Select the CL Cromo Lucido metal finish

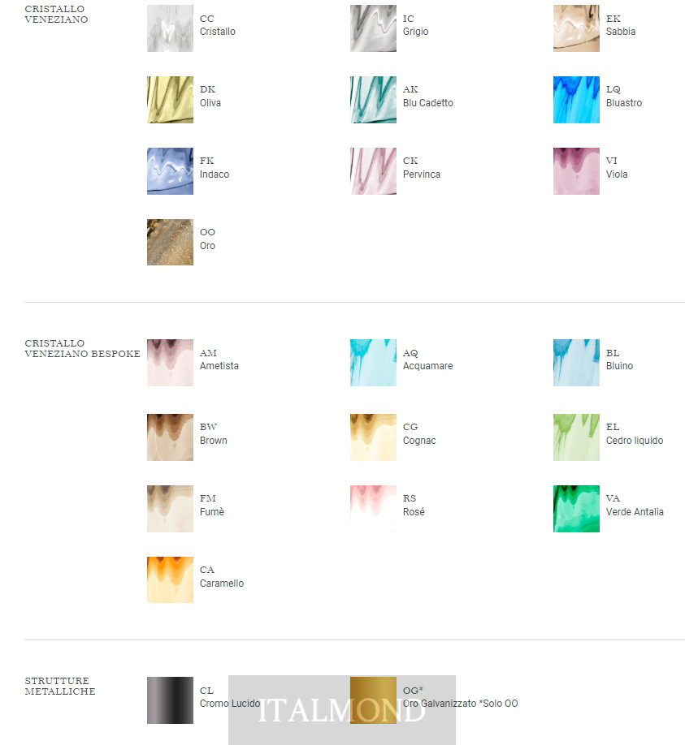[x=170, y=700]
